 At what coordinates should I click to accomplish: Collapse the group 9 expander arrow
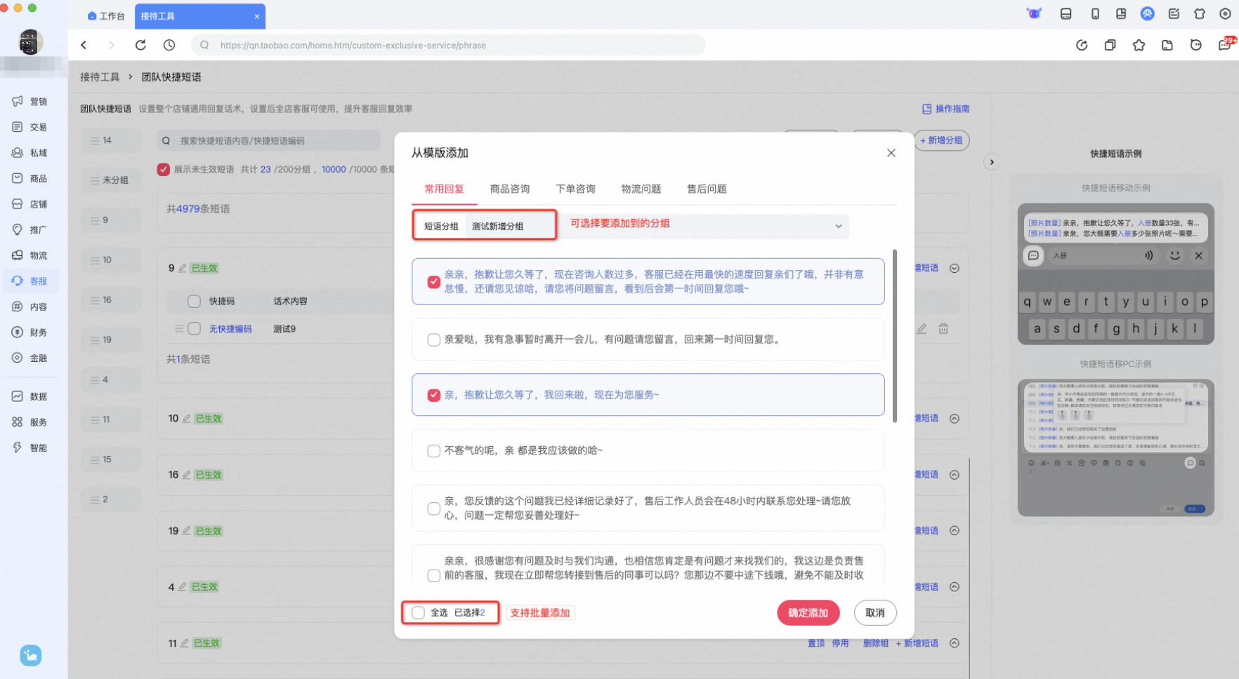pyautogui.click(x=955, y=268)
